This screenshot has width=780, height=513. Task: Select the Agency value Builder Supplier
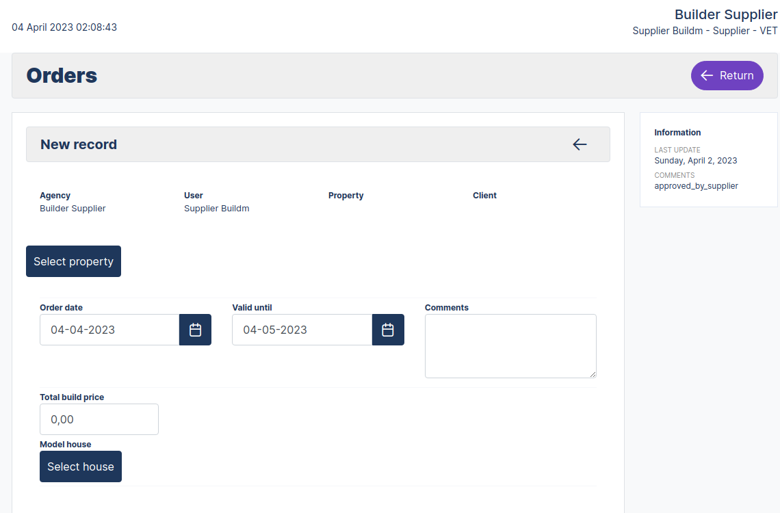(x=73, y=209)
